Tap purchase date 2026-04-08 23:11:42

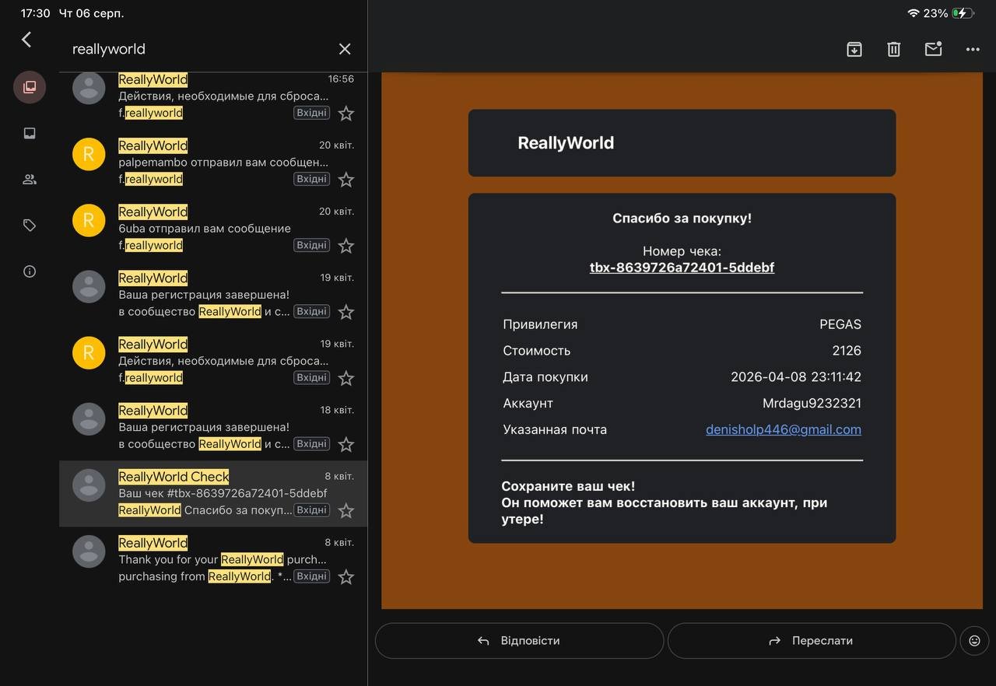click(x=796, y=377)
